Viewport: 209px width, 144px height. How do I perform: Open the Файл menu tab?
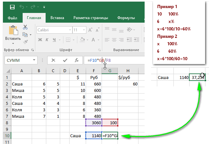click(12, 18)
